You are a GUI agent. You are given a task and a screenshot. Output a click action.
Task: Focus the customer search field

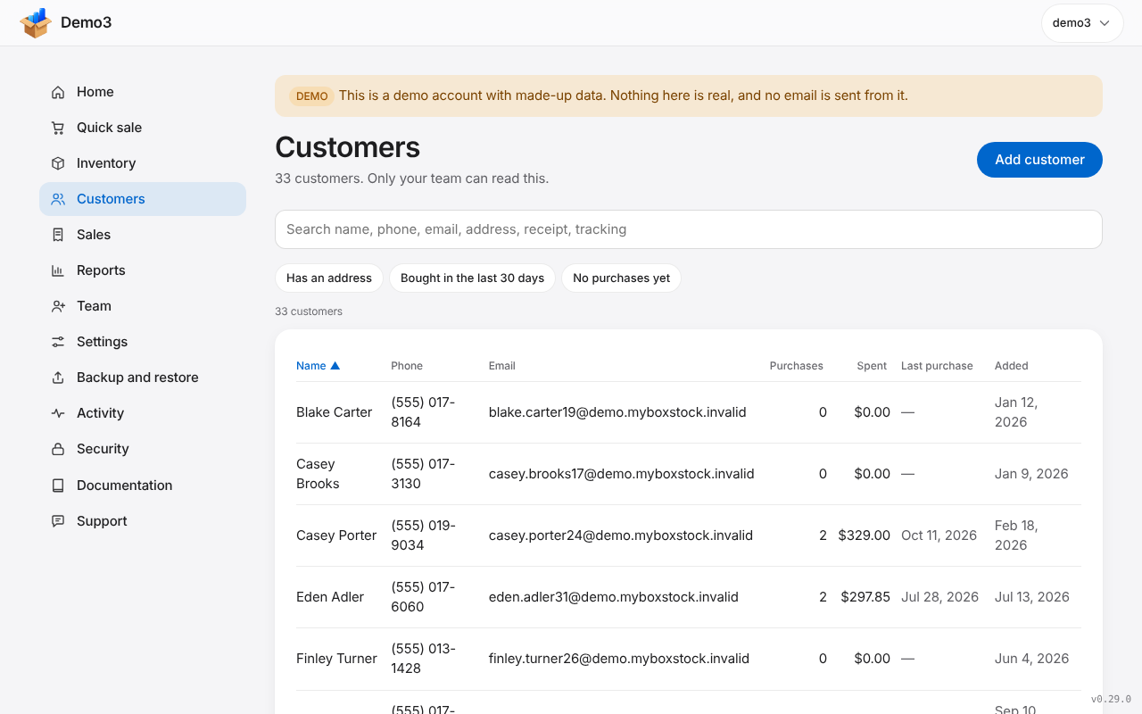[689, 229]
